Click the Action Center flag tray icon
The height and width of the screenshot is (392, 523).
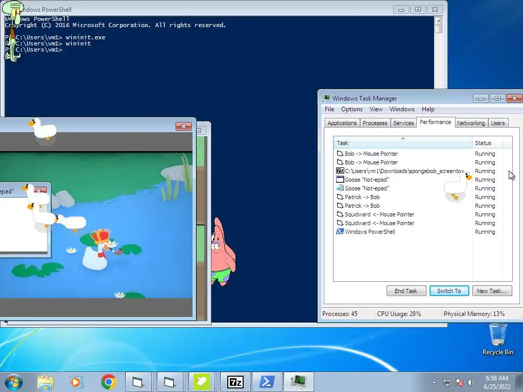point(459,382)
